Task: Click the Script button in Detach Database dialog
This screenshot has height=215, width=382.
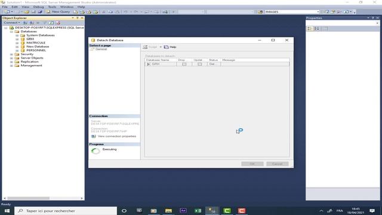Action: coord(150,47)
